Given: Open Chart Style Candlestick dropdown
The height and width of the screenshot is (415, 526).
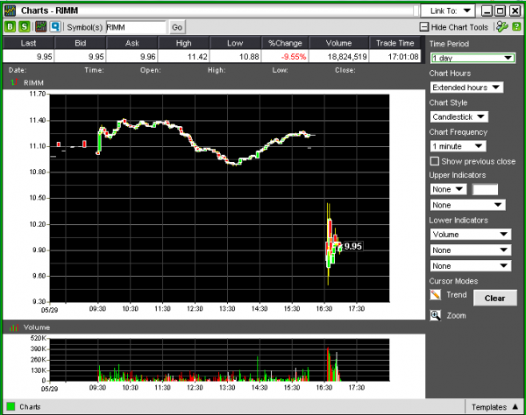Looking at the screenshot, I should pyautogui.click(x=459, y=117).
